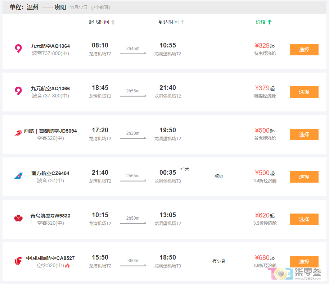Click the 中国国际航空 phoenix logo

pyautogui.click(x=18, y=261)
